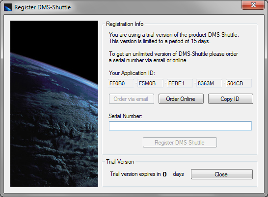
Task: Select the 504CB application ID field
Action: (239, 83)
